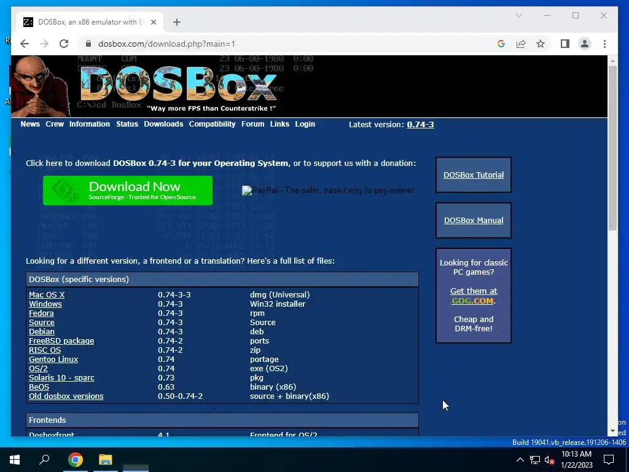
Task: Click the 'source + binary(x86)' text
Action: [x=289, y=396]
